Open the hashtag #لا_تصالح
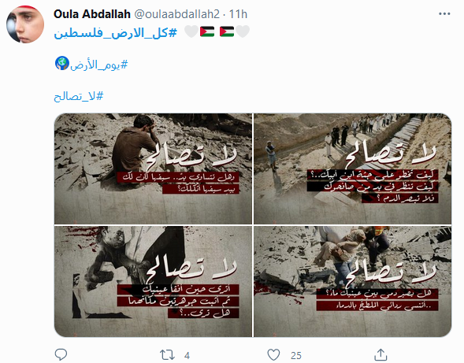This screenshot has height=363, width=464. [79, 96]
